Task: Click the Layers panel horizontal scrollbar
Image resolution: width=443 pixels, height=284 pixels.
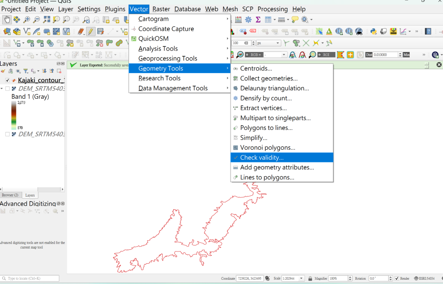Action: (x=32, y=189)
